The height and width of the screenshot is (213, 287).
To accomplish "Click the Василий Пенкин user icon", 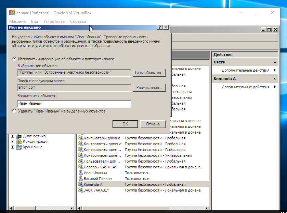I will click(81, 179).
